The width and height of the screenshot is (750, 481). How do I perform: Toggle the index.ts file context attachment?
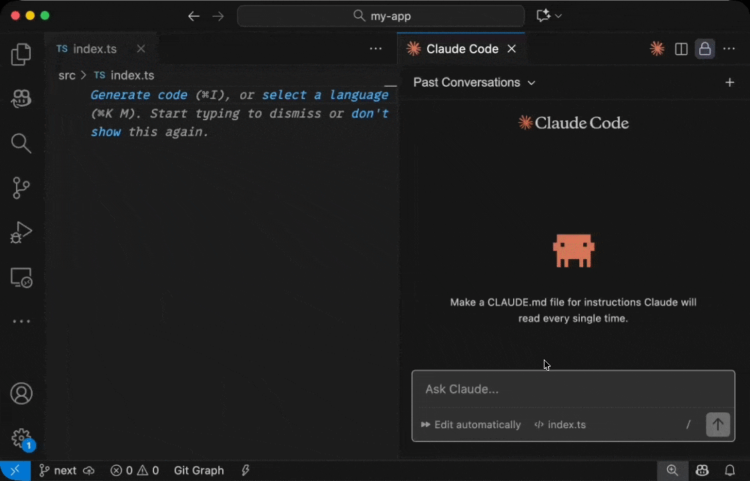coord(560,425)
